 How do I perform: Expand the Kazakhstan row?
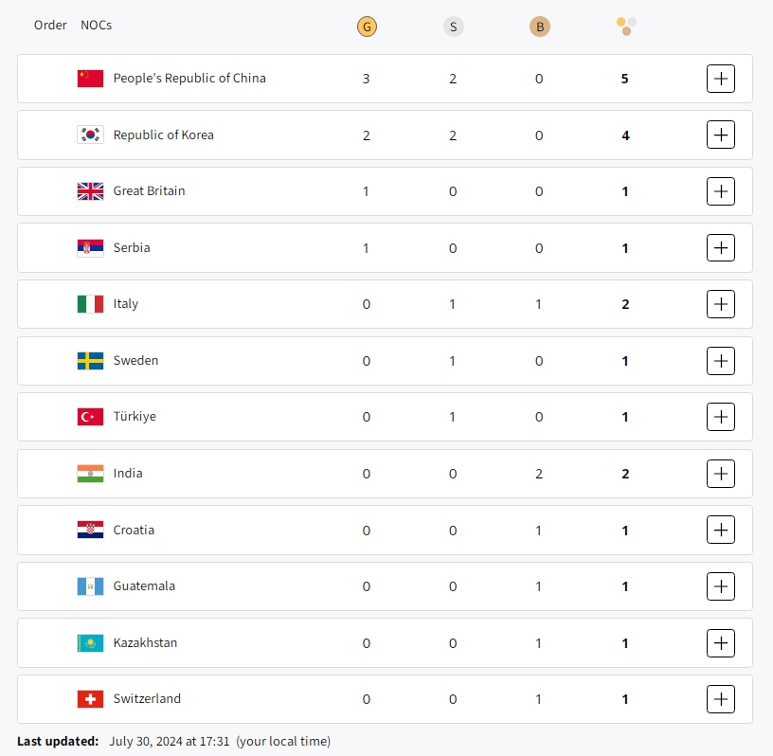tap(721, 643)
